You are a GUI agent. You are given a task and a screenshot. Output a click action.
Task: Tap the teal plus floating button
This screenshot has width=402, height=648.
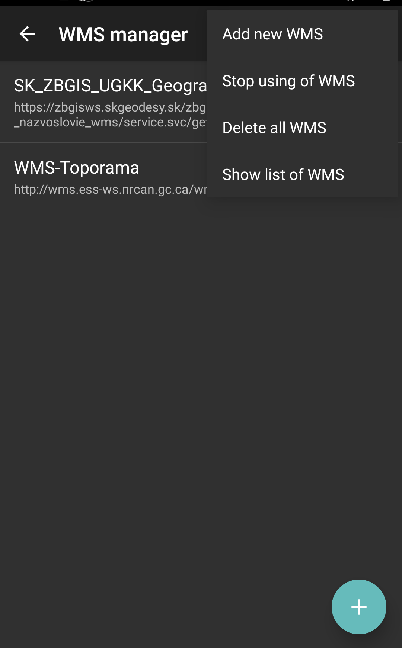pos(359,607)
